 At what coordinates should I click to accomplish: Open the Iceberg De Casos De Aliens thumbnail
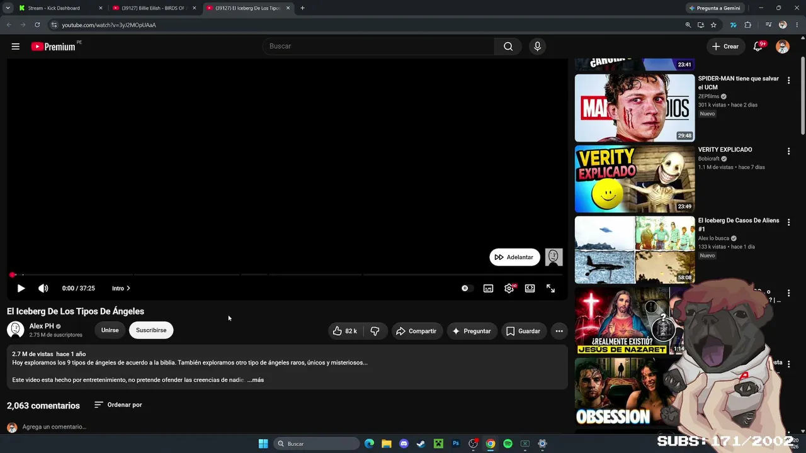point(635,250)
